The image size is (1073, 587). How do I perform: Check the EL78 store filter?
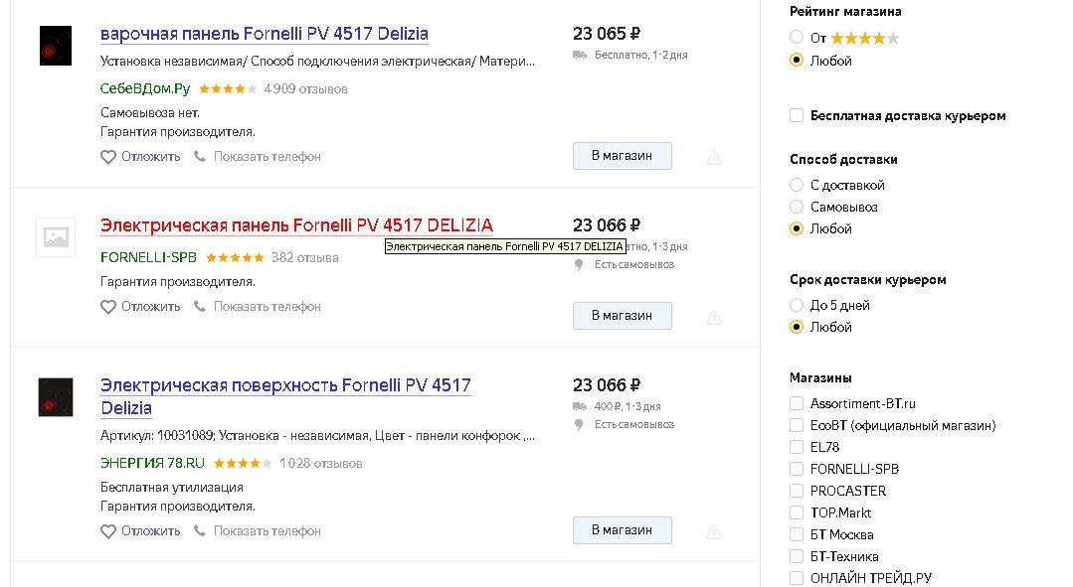(797, 447)
